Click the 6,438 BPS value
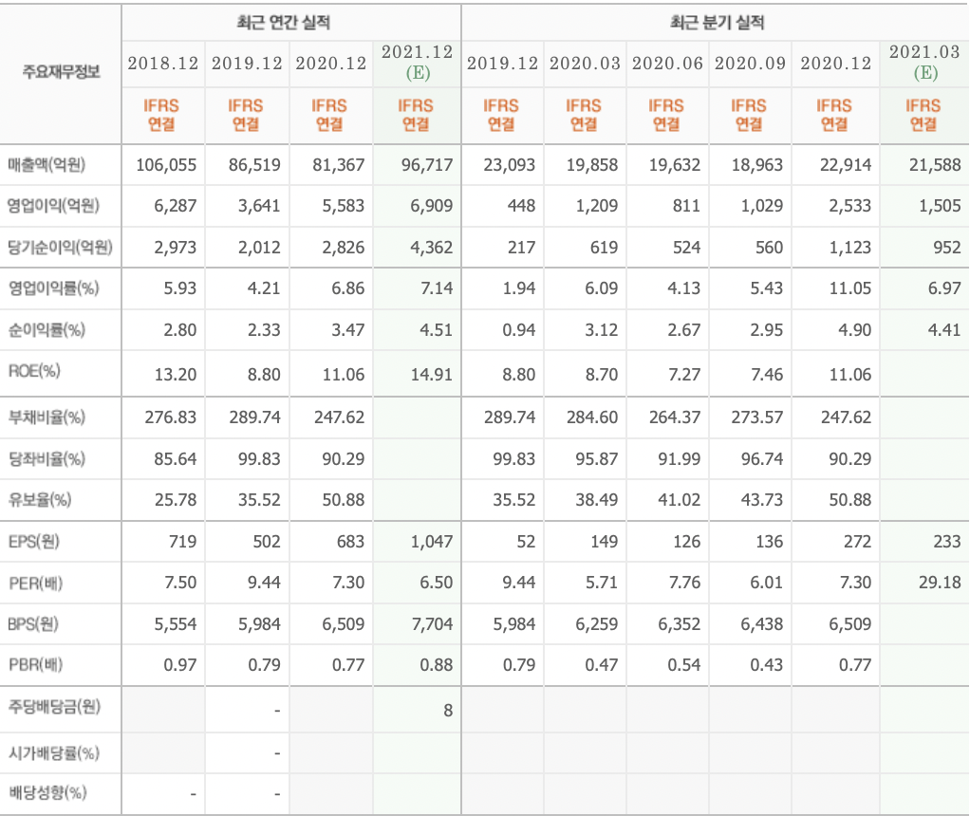This screenshot has height=816, width=970. coord(762,624)
